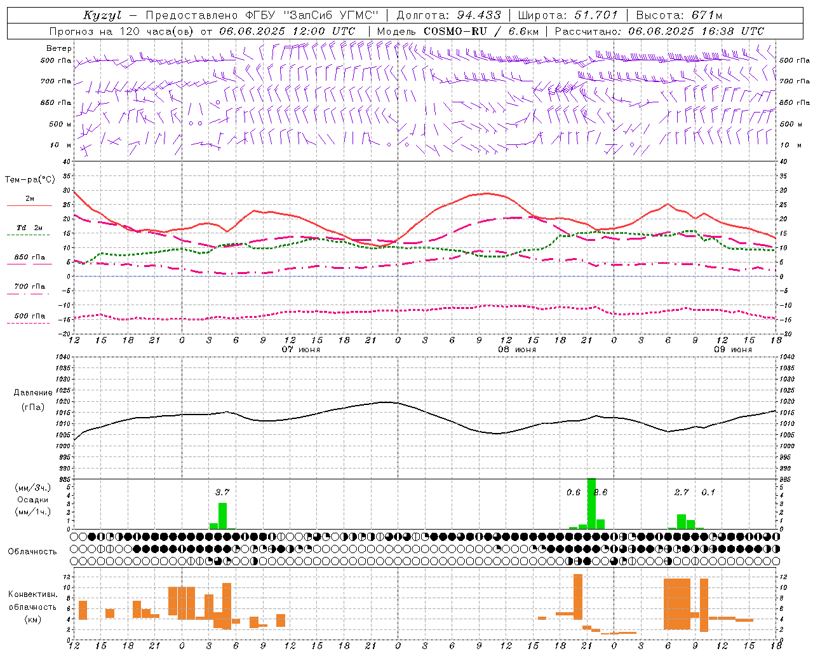Click the Td 2м dew point legend entry
813x651 pixels.
(x=29, y=228)
